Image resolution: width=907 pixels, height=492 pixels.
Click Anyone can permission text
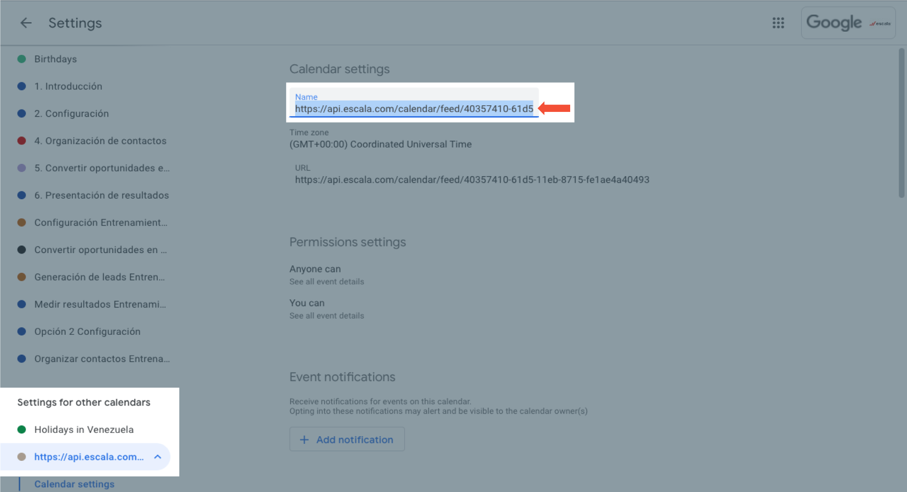[x=315, y=269]
